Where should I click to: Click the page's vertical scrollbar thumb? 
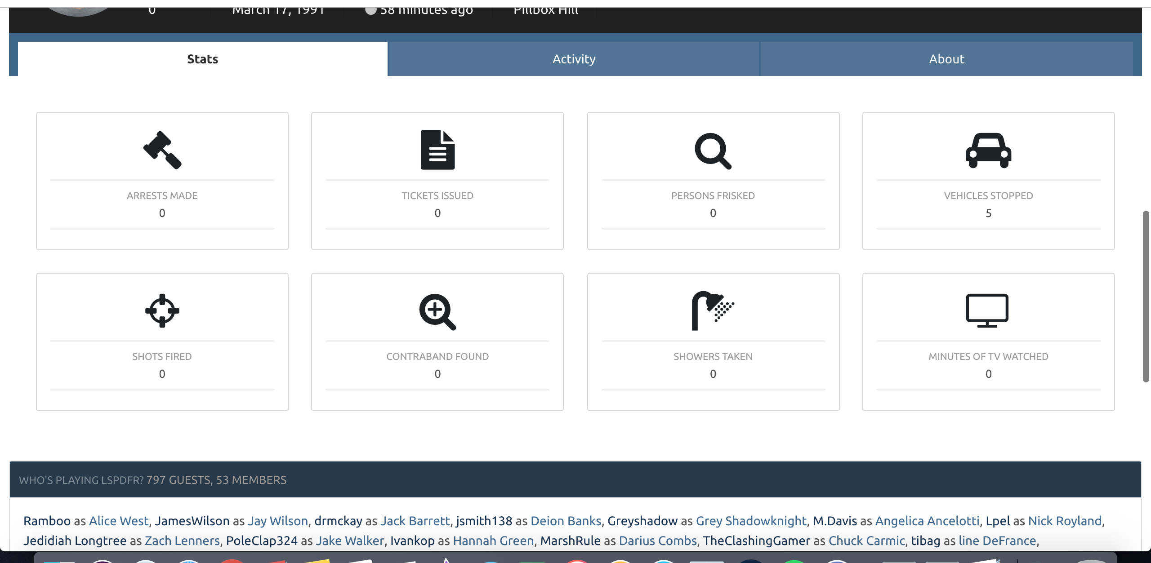click(x=1146, y=297)
